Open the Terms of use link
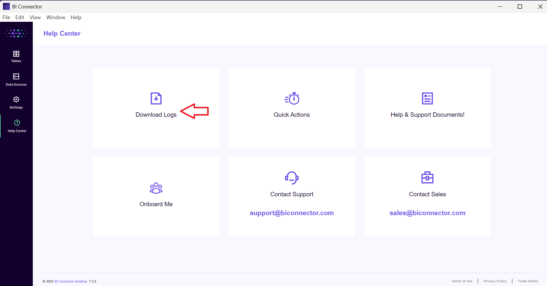 [x=462, y=281]
